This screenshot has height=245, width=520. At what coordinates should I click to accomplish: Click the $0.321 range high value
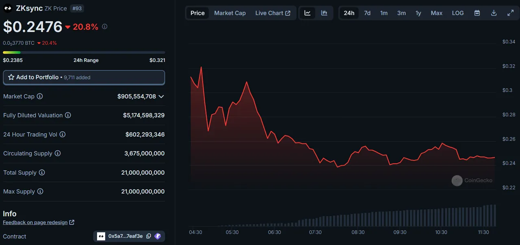(x=157, y=60)
